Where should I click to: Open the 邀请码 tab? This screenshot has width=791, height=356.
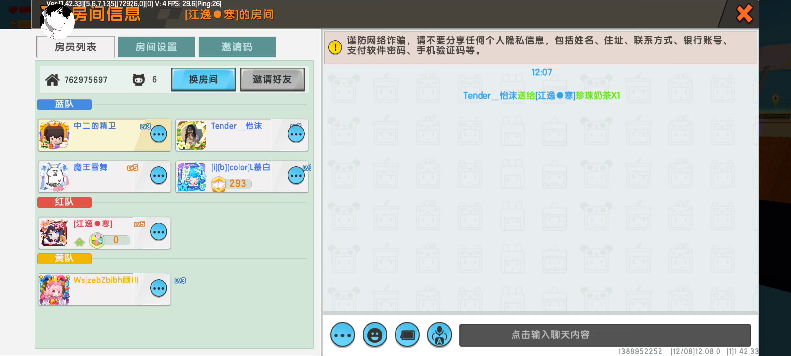tap(237, 47)
